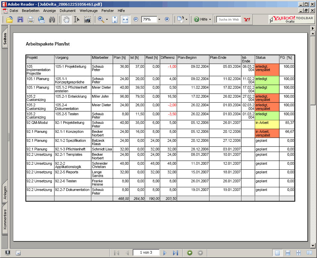Enable the facing pages layout view
The height and width of the screenshot is (258, 317).
coord(309,253)
